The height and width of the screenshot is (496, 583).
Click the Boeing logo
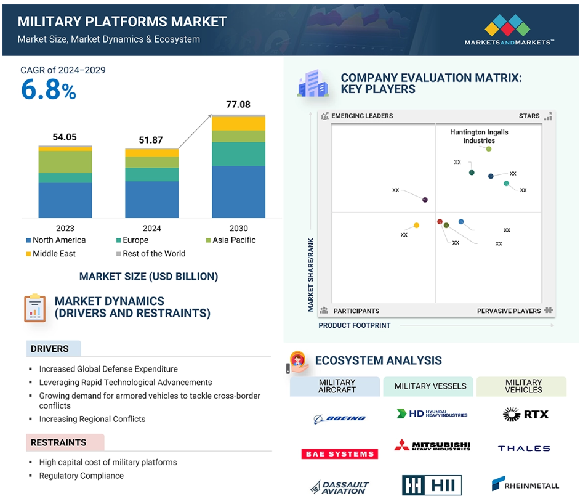(x=339, y=418)
